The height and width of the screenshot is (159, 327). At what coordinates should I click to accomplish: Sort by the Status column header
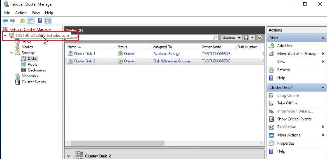pyautogui.click(x=133, y=47)
